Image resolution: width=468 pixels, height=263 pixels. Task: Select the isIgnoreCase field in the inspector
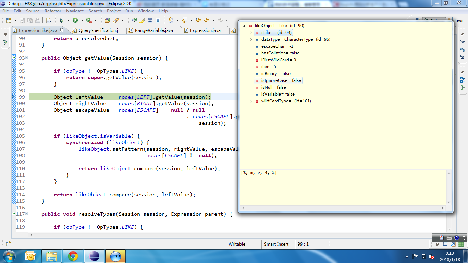(281, 80)
